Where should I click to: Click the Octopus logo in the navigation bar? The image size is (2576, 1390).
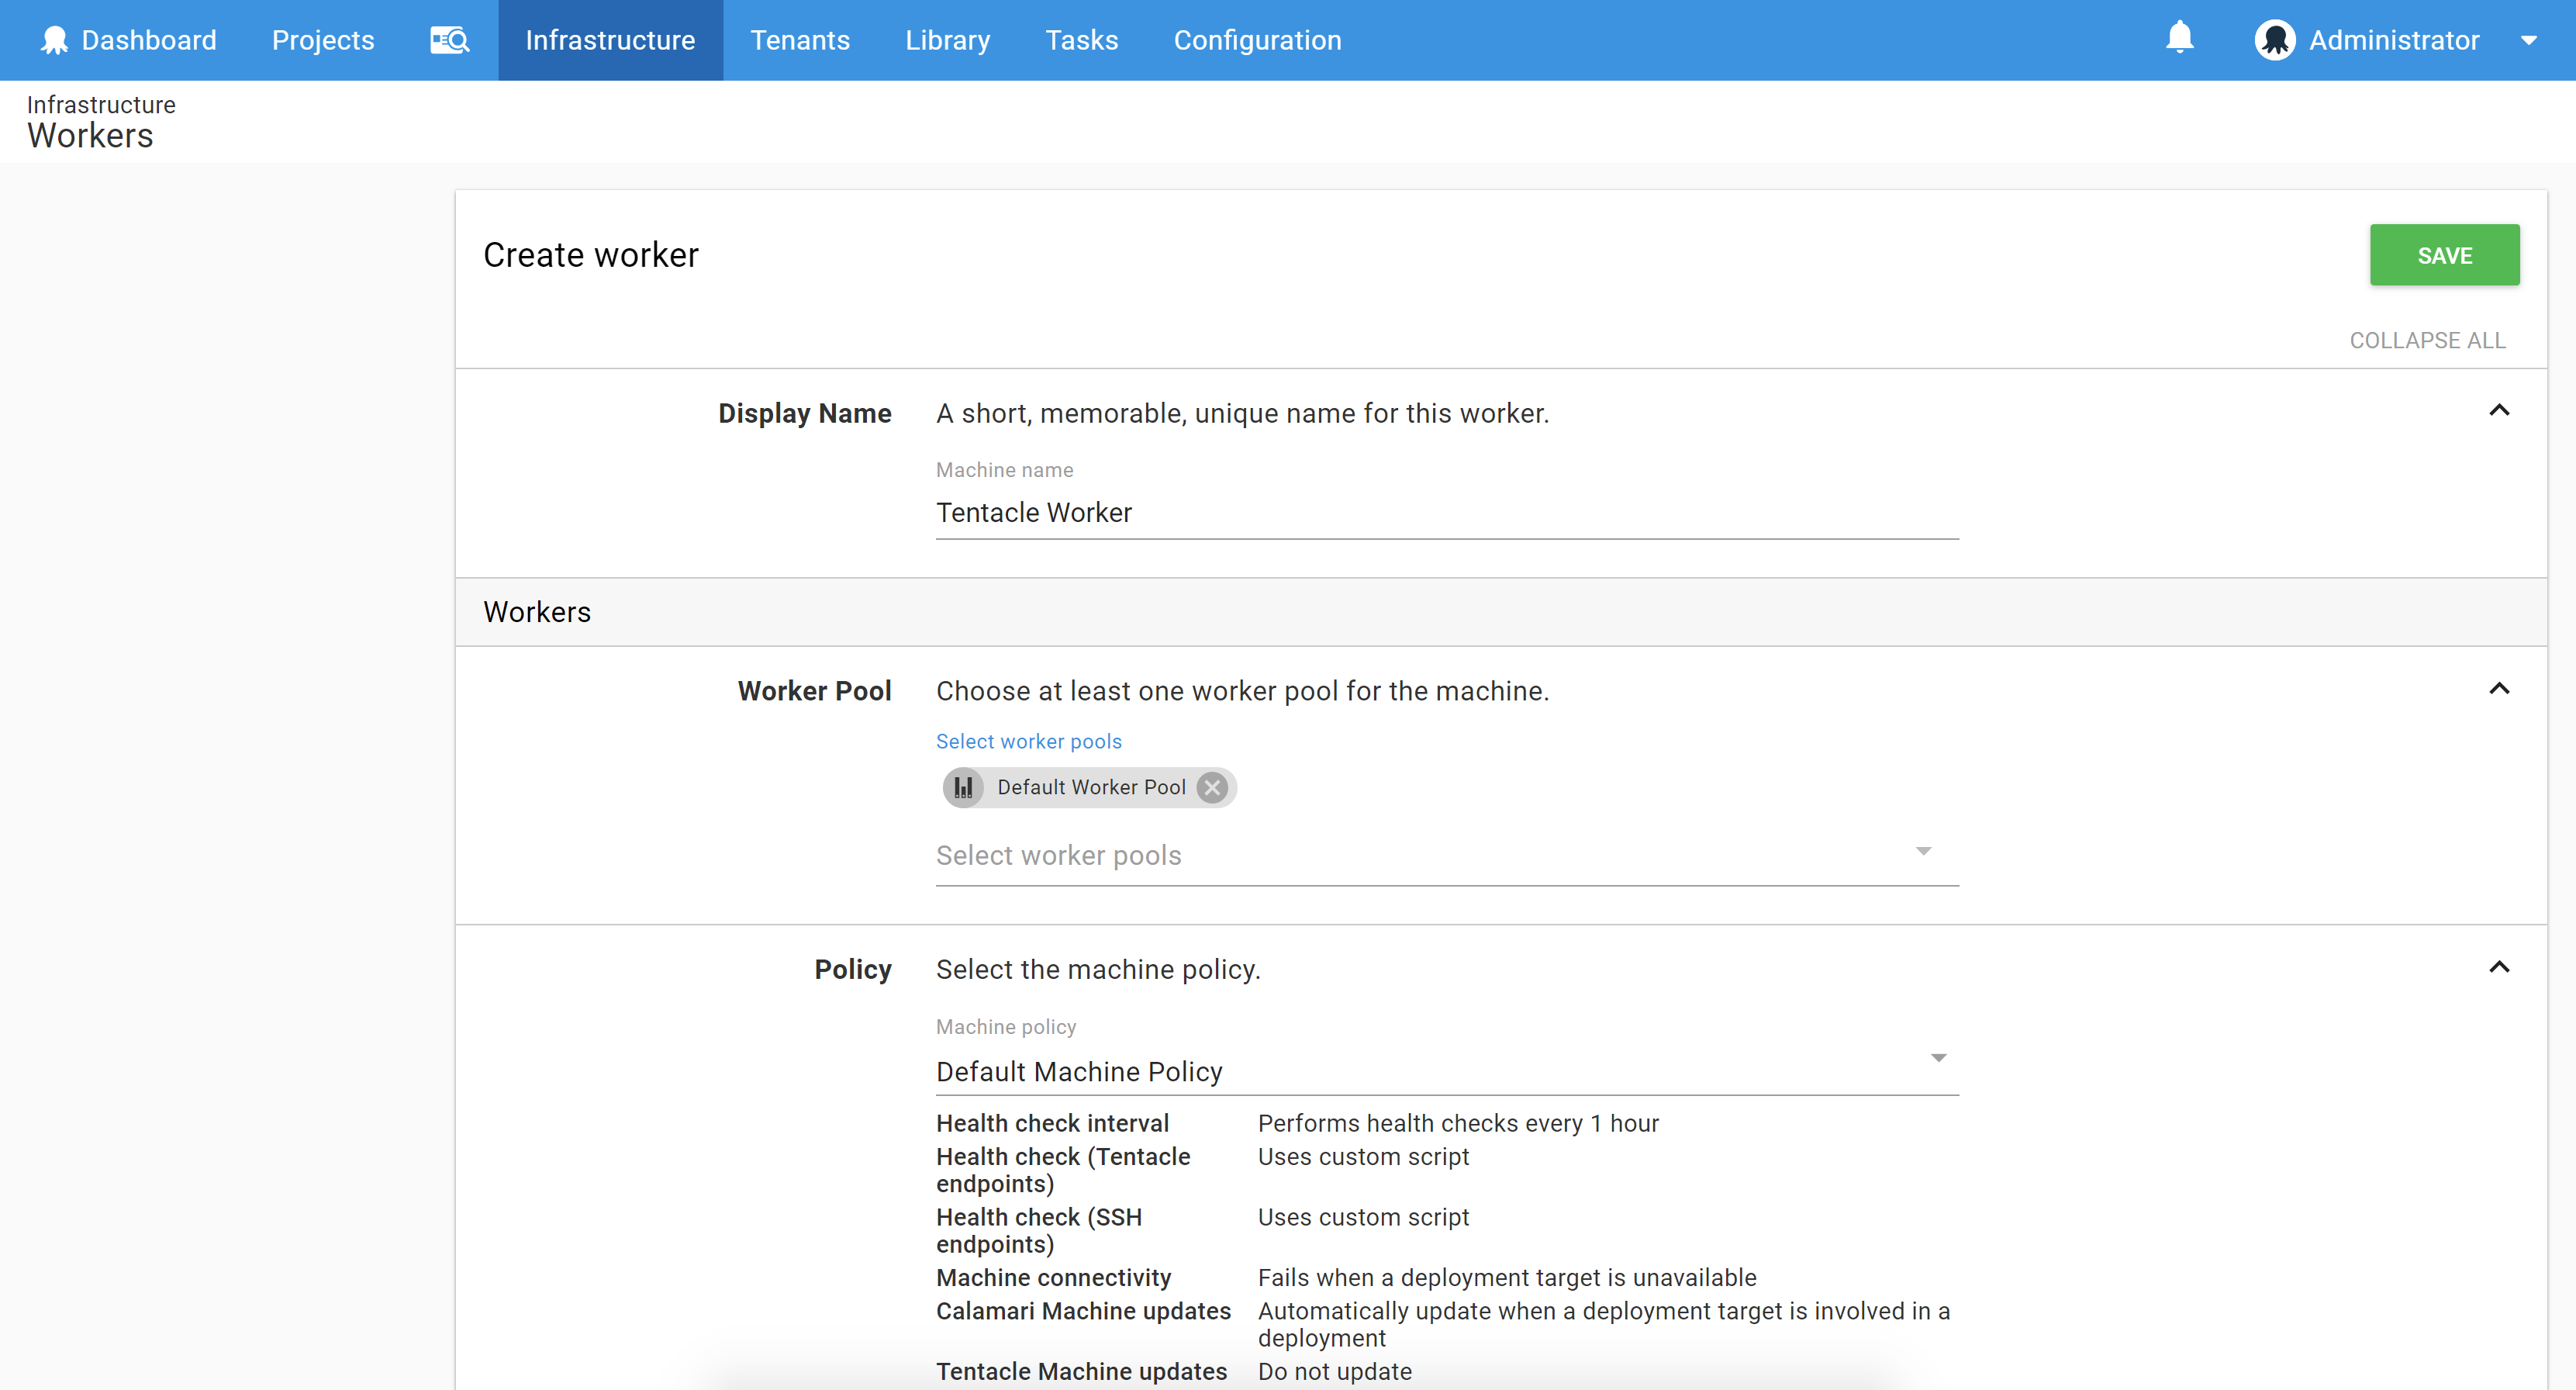pyautogui.click(x=54, y=39)
